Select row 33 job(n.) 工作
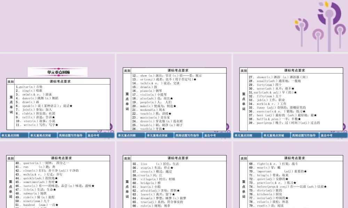Viewport: 348px width, 208px height. click(267, 100)
